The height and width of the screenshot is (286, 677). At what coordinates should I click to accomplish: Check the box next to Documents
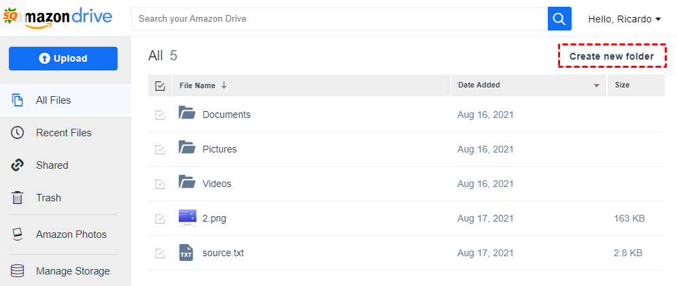[x=160, y=115]
